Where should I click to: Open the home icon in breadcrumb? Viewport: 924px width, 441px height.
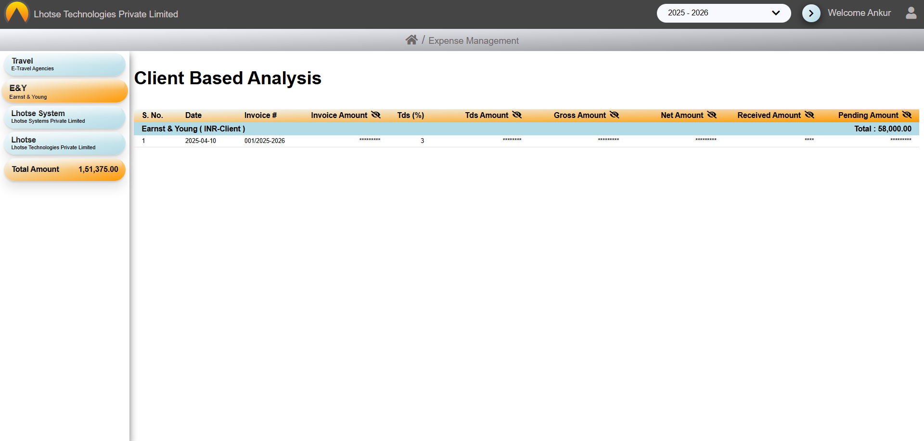(411, 40)
